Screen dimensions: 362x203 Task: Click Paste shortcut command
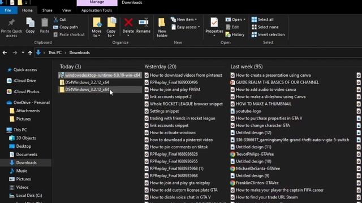click(x=69, y=34)
